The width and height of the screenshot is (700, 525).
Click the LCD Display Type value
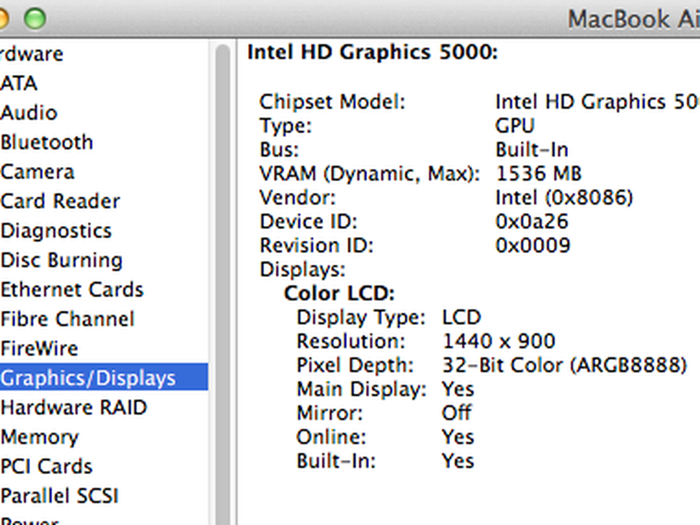[462, 317]
